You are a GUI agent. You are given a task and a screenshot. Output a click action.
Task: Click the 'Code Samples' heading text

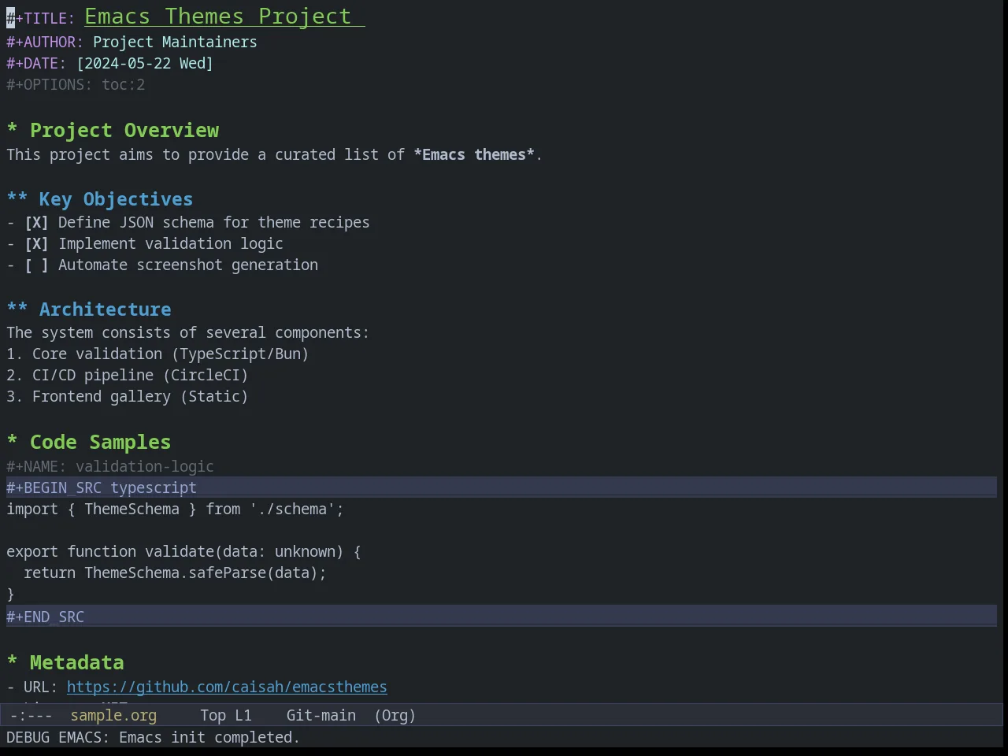pos(100,442)
